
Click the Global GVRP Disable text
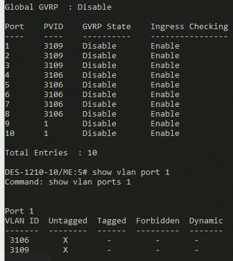(x=58, y=7)
